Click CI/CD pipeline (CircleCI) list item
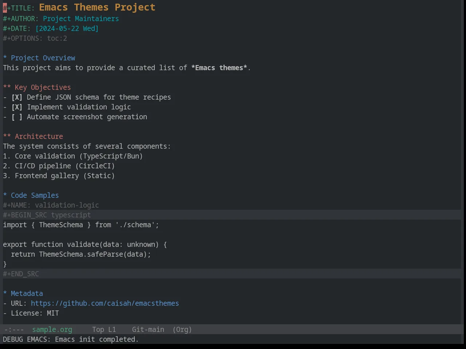Image resolution: width=466 pixels, height=349 pixels. pos(59,166)
